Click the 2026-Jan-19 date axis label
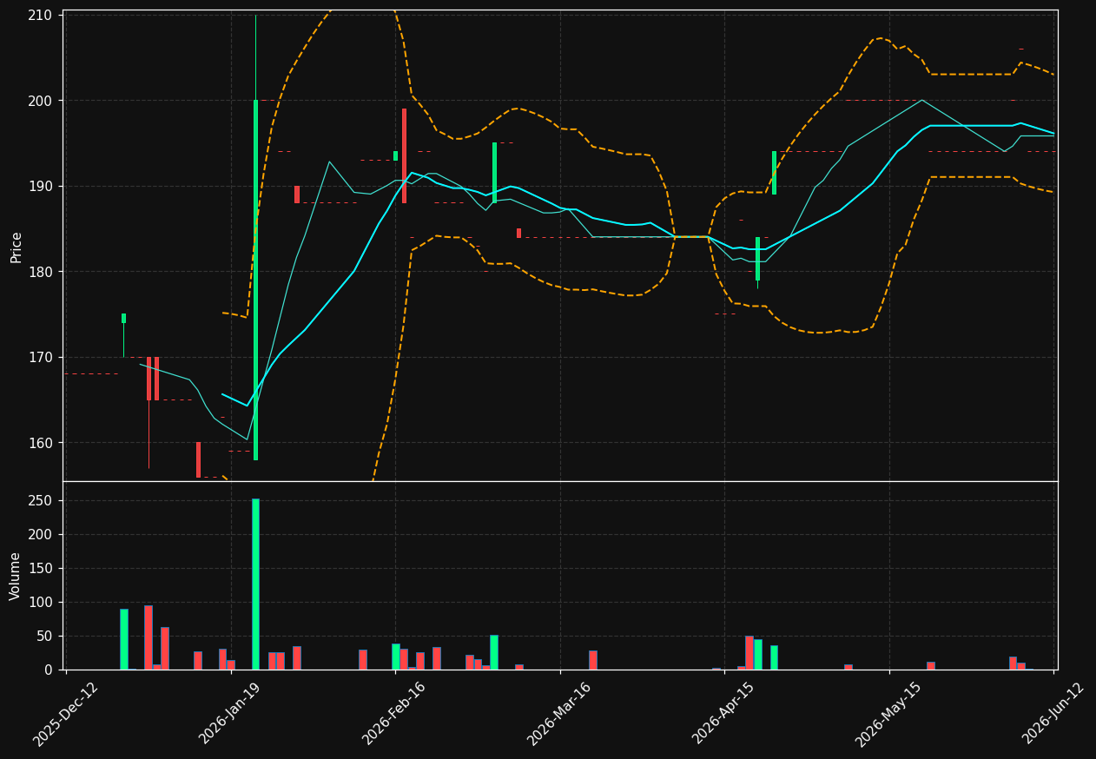 coord(230,713)
